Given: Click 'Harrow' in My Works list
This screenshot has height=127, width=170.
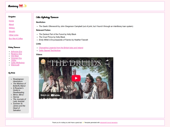Looking at the screenshot, I should tap(16, 97).
